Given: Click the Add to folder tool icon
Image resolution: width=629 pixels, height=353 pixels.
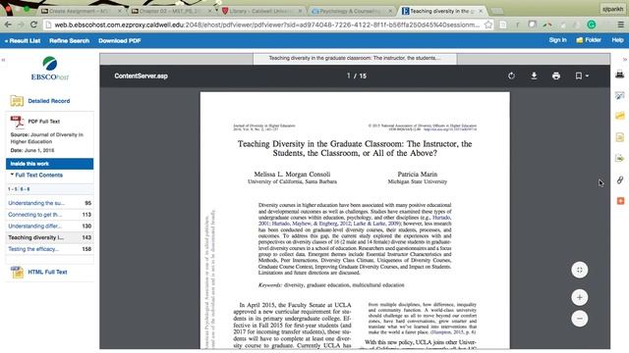Looking at the screenshot, I should [x=620, y=116].
